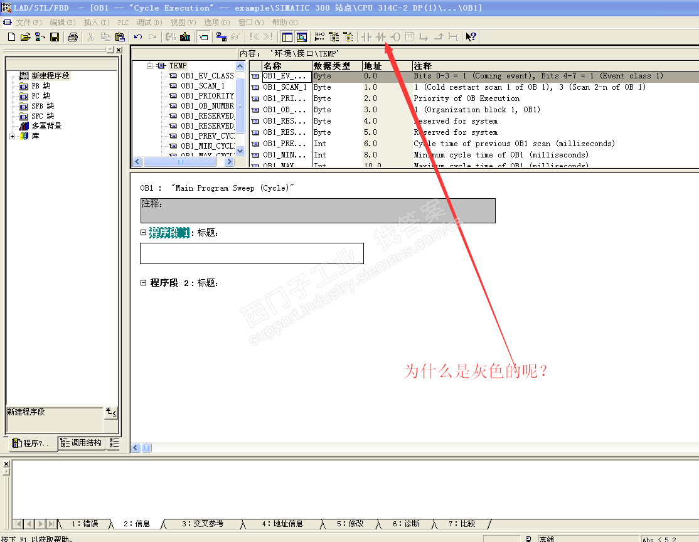Click inside the empty 程序段 1 network box
Viewport: 699px width, 542px height.
[252, 253]
